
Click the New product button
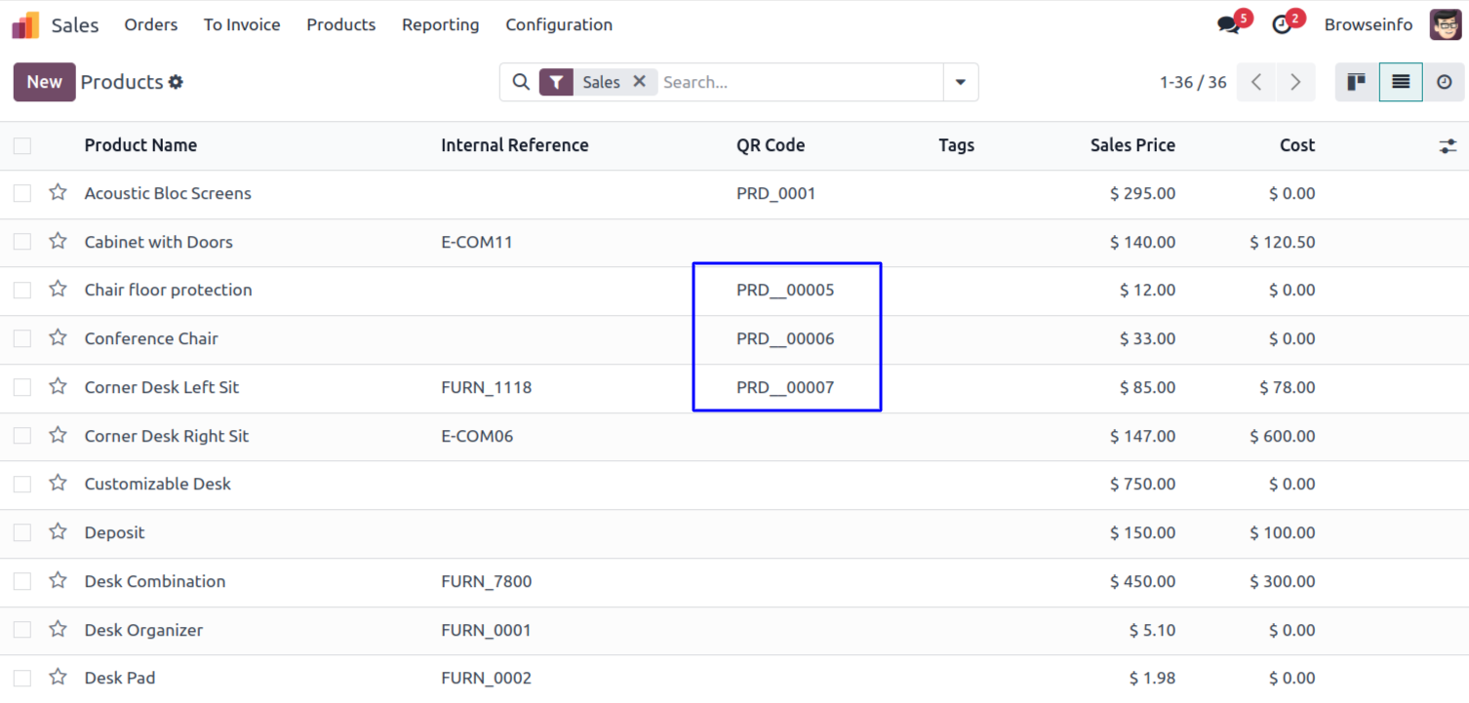pyautogui.click(x=44, y=83)
